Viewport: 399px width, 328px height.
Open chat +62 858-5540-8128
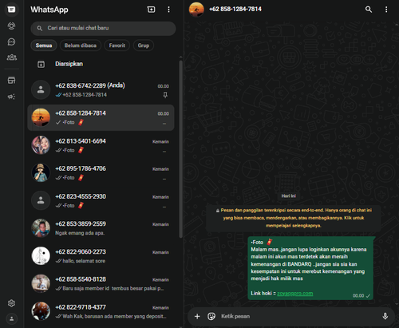pyautogui.click(x=101, y=283)
